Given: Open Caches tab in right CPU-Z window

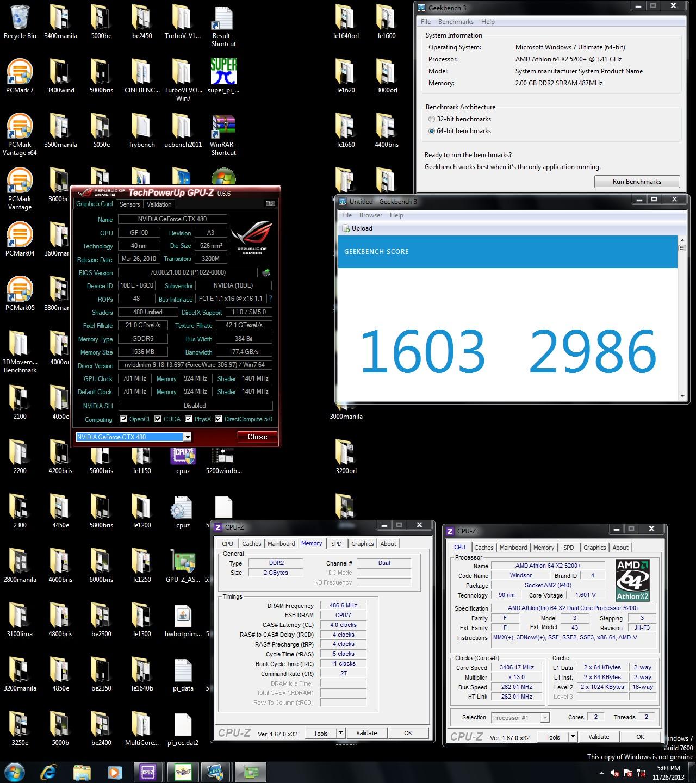Looking at the screenshot, I should coord(483,548).
